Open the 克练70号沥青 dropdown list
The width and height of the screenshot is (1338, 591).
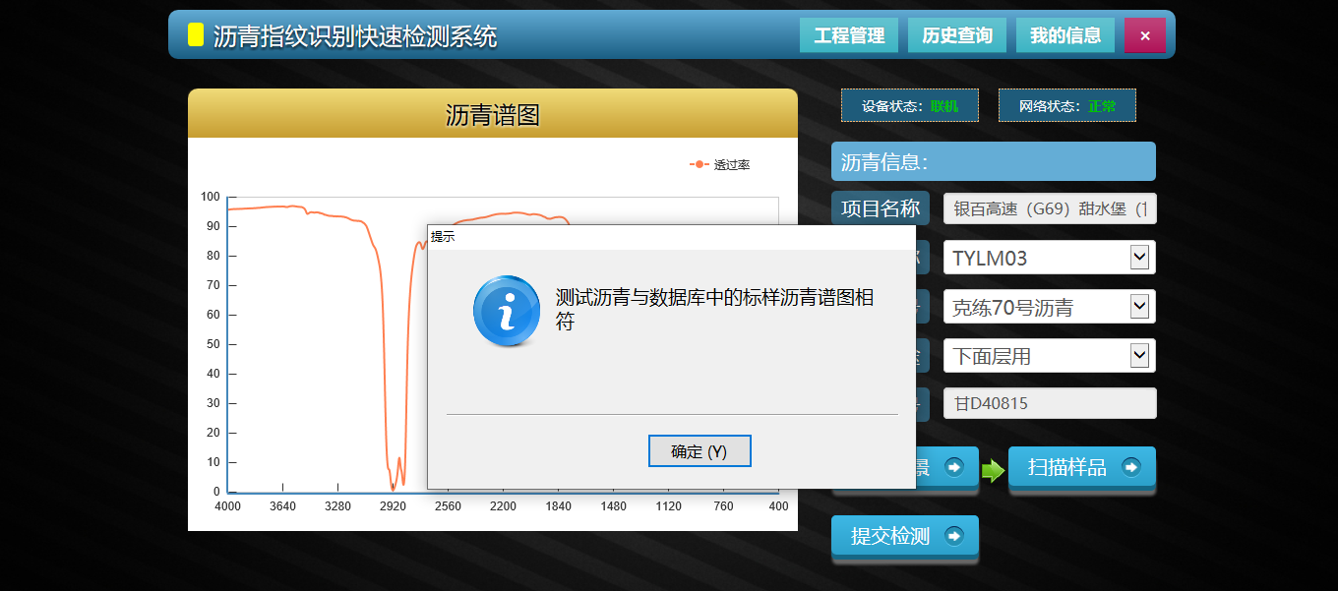coord(1139,307)
